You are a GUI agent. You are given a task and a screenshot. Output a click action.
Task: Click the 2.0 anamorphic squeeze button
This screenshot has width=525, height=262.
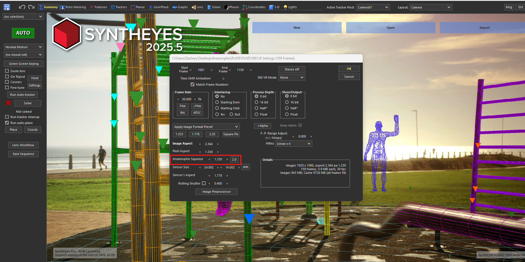(234, 159)
